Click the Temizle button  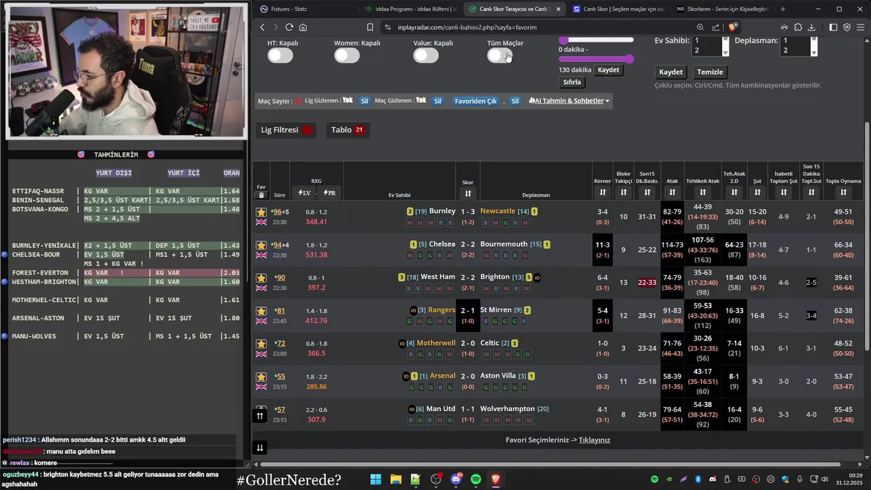tap(710, 72)
